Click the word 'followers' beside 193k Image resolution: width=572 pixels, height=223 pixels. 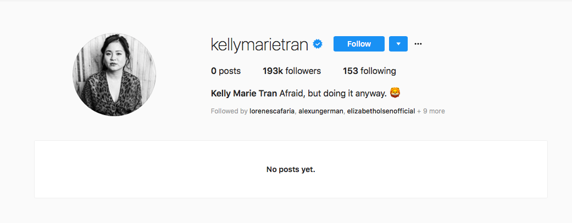click(303, 71)
